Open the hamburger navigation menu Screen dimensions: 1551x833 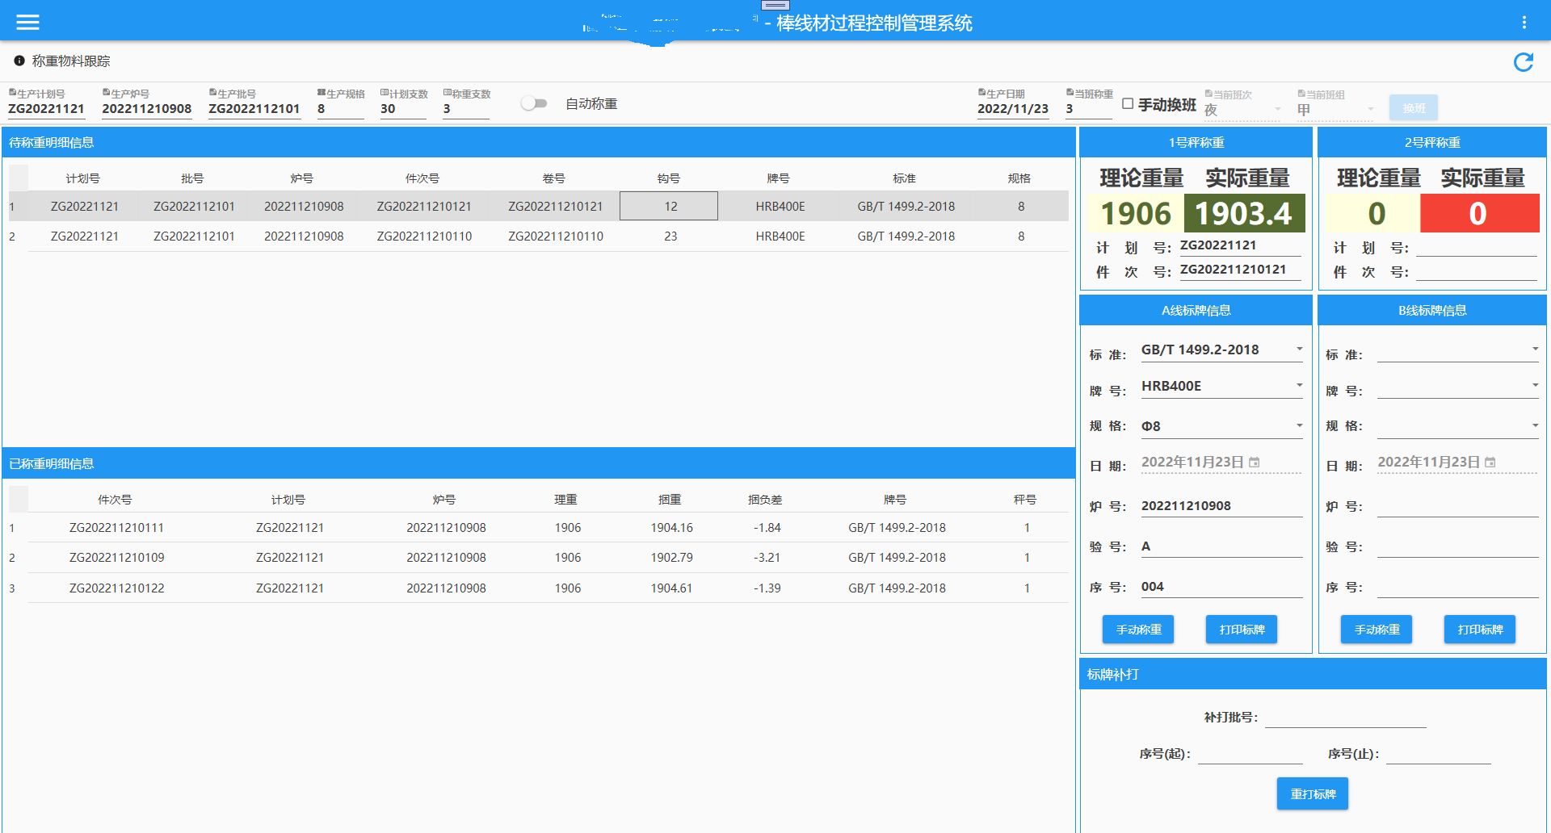pyautogui.click(x=27, y=22)
